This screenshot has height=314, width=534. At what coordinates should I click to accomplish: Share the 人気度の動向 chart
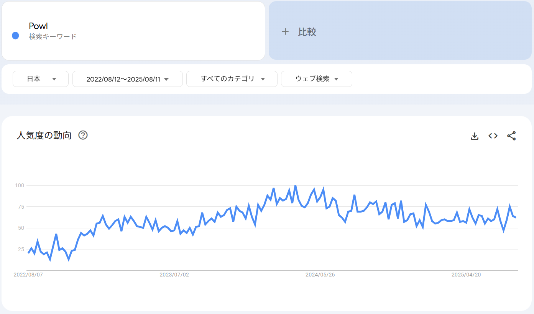click(x=511, y=136)
